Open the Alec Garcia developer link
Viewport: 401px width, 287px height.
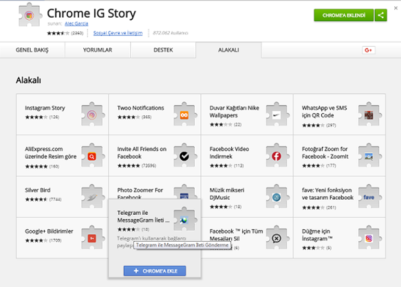tap(76, 23)
